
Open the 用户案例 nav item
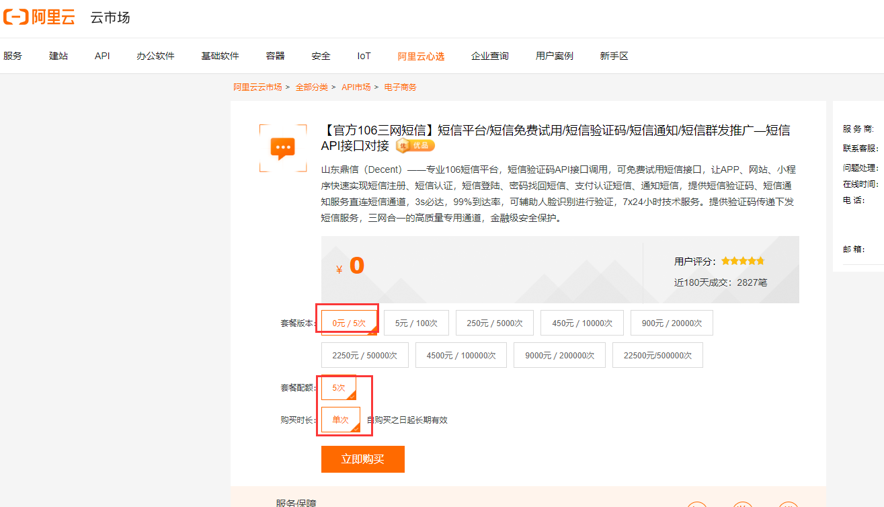555,56
